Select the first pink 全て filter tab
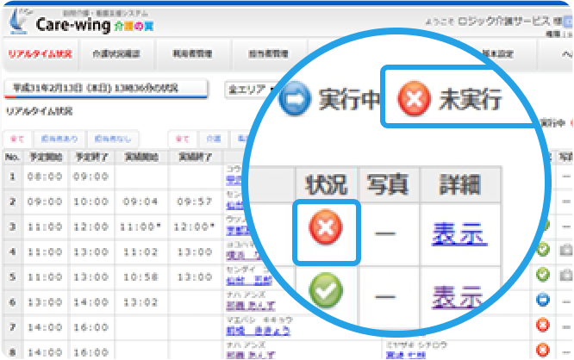The image size is (574, 360). coord(17,139)
